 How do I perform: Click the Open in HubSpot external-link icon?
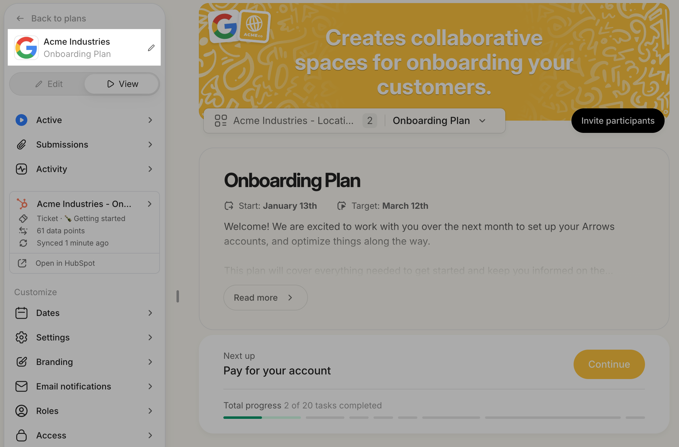(x=22, y=263)
